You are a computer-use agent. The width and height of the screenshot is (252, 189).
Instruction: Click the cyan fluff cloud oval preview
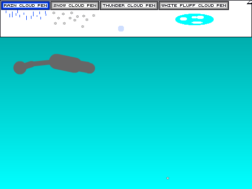(x=194, y=19)
